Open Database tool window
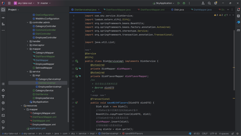Image resolution: width=241 pixels, height=136 pixels. tap(238, 16)
